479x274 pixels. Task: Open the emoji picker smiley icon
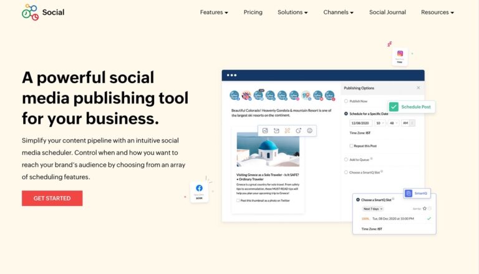coord(309,130)
